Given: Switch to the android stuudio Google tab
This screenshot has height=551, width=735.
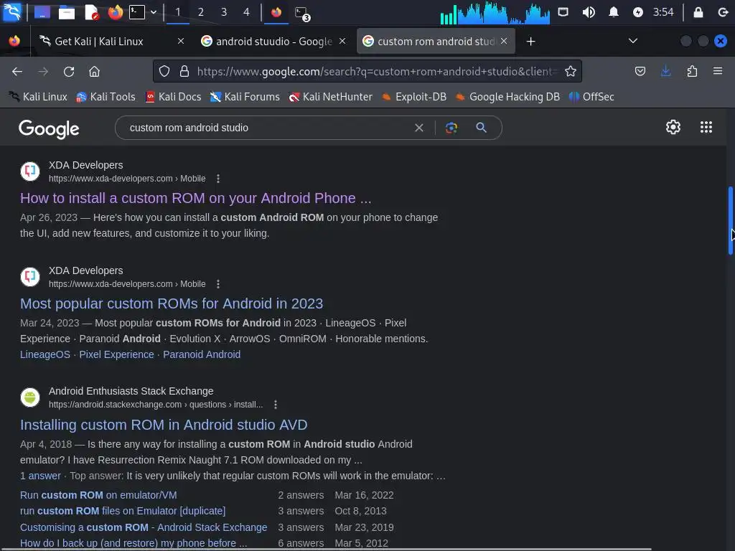Looking at the screenshot, I should tap(273, 41).
